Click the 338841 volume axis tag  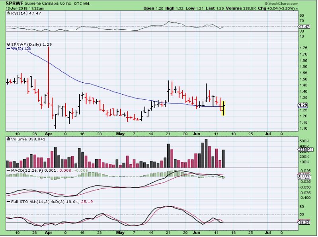306,150
